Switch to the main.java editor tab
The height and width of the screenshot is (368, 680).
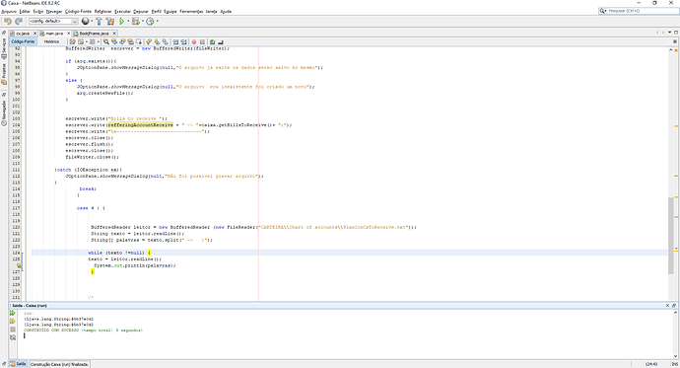click(54, 34)
